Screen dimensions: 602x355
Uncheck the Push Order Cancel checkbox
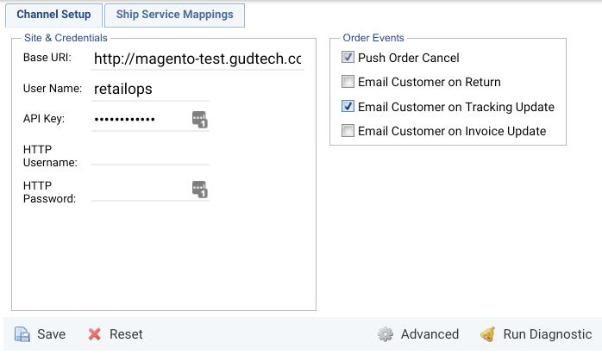(348, 57)
